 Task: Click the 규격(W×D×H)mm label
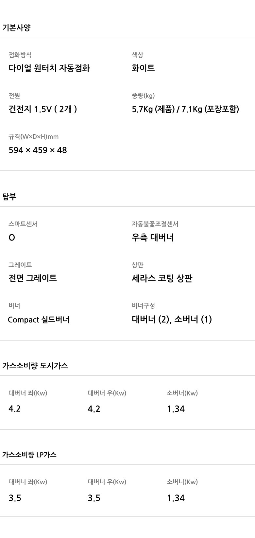point(33,137)
